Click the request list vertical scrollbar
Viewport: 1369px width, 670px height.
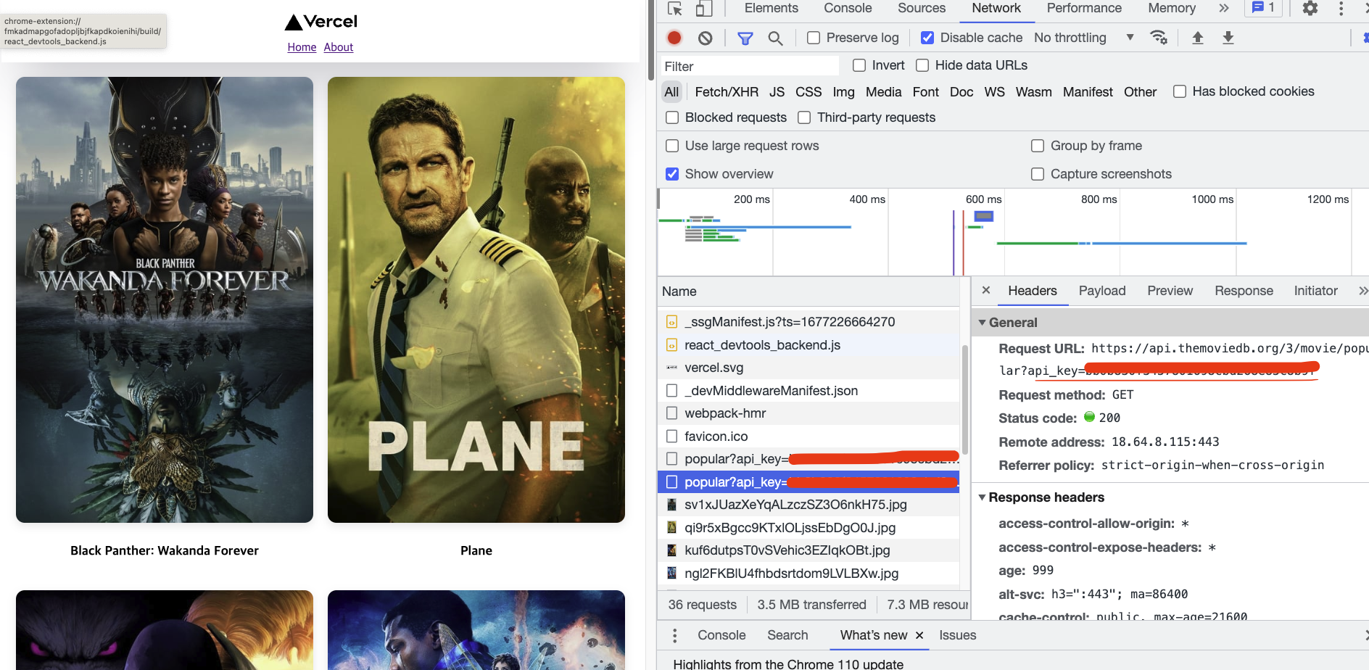[x=964, y=399]
